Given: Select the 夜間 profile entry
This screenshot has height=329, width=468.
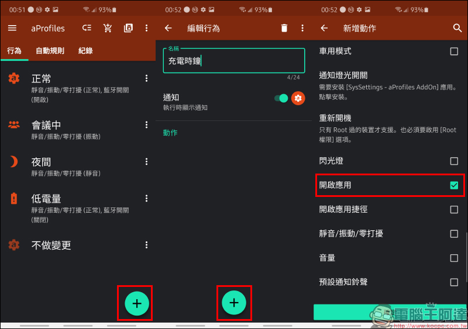Looking at the screenshot, I should pyautogui.click(x=78, y=167).
